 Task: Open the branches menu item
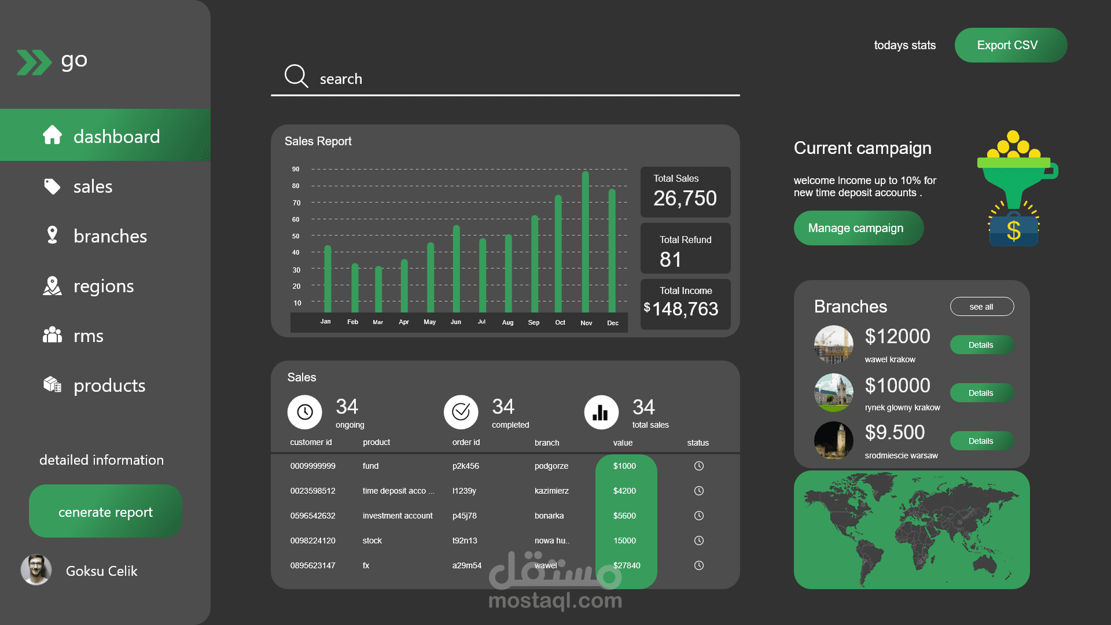click(x=109, y=236)
